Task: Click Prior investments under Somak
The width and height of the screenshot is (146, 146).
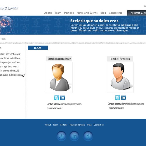Action: [55, 108]
